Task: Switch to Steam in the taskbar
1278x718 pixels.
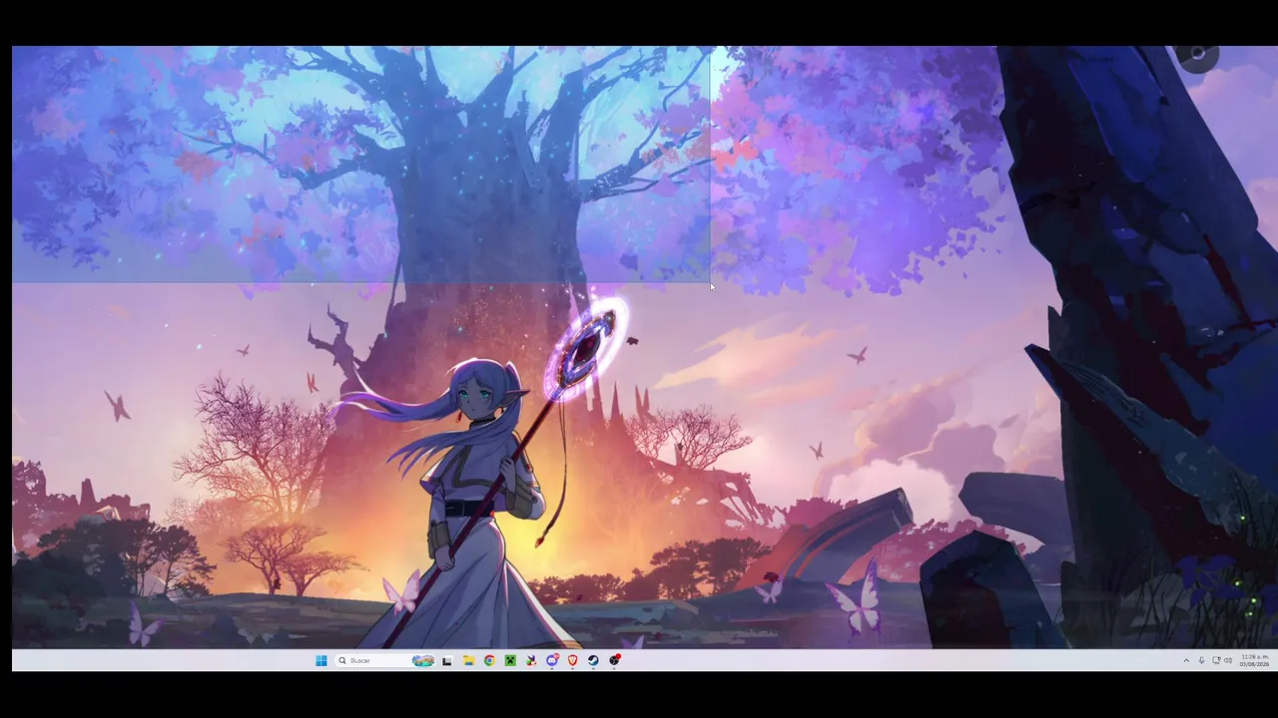Action: [594, 660]
